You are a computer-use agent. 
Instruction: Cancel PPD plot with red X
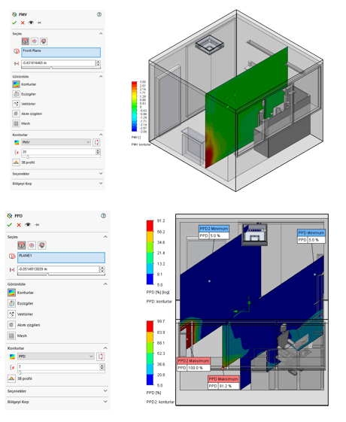pos(19,225)
